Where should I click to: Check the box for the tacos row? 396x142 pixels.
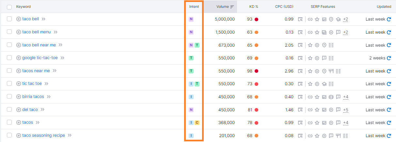pyautogui.click(x=9, y=122)
